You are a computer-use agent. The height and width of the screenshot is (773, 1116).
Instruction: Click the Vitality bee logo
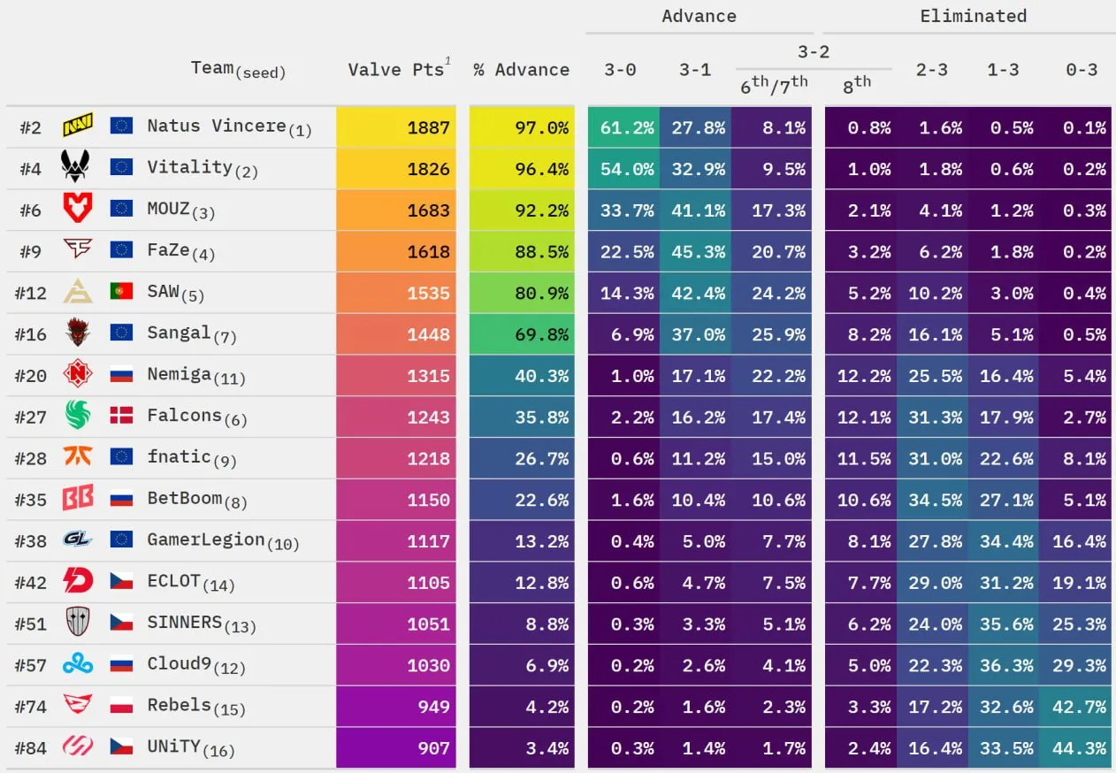[x=75, y=168]
